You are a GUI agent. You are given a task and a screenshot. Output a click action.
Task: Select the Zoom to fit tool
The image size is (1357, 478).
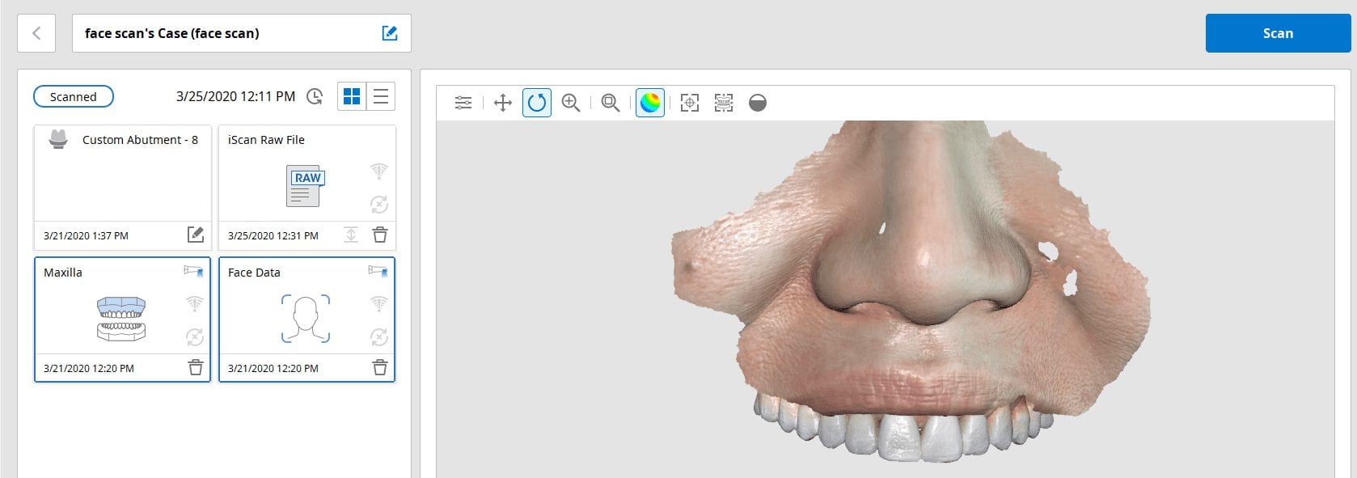pos(611,103)
